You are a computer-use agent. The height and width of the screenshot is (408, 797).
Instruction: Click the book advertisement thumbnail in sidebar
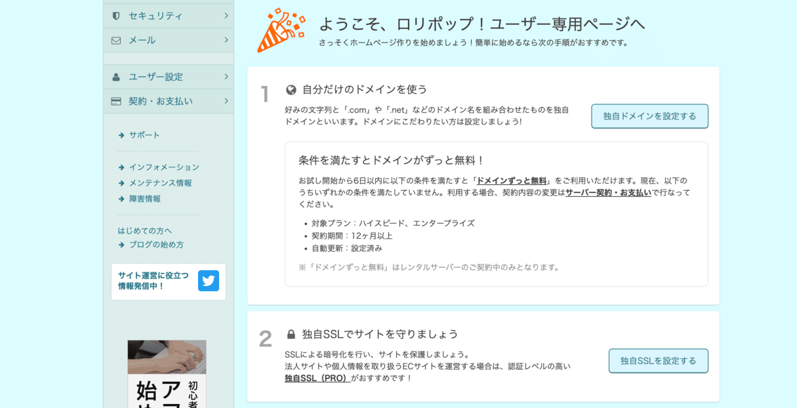(x=167, y=374)
